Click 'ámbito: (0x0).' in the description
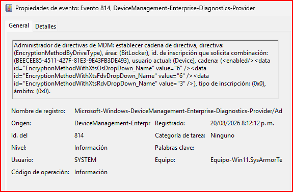The height and width of the screenshot is (192, 293). (x=32, y=92)
